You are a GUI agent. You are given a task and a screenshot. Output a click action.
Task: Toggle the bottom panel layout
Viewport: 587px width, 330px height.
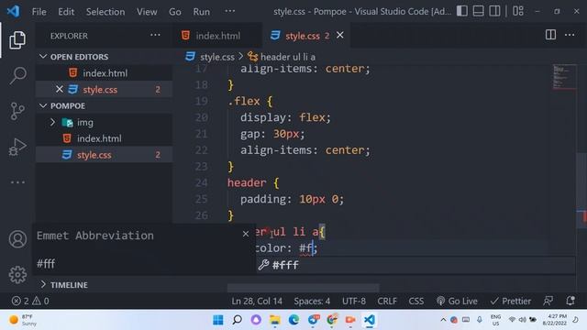478,11
